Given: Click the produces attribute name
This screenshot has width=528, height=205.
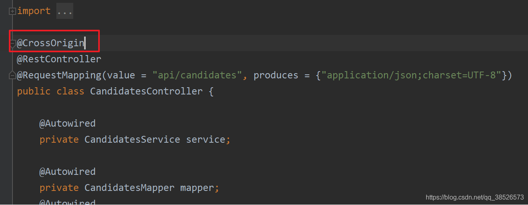Looking at the screenshot, I should [276, 75].
